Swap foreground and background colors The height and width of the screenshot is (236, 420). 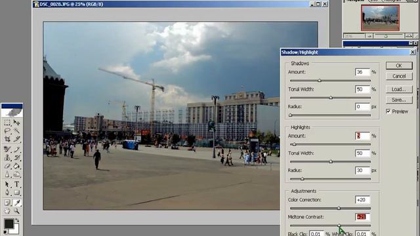click(x=17, y=220)
